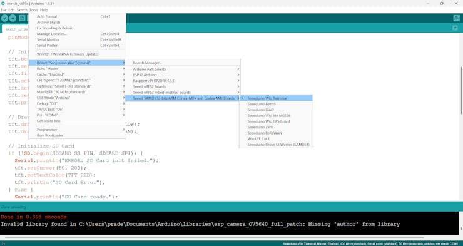This screenshot has width=463, height=246.
Task: Expand Arduino AVR Boards list
Action: tap(183, 69)
